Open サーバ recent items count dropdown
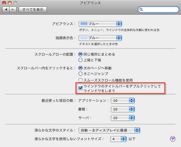The image size is (181, 147). pos(123,118)
